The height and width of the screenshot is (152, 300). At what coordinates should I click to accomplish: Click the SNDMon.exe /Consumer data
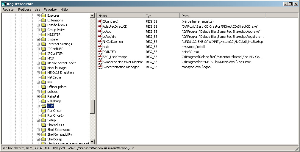(216, 62)
